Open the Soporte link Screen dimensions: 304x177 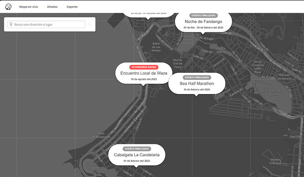(72, 7)
